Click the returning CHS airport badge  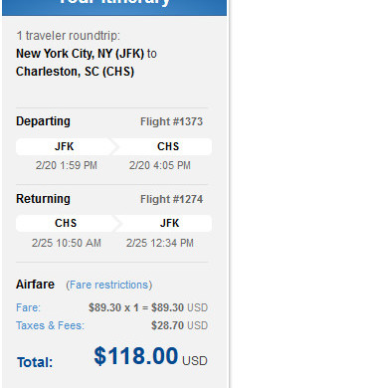pos(66,223)
